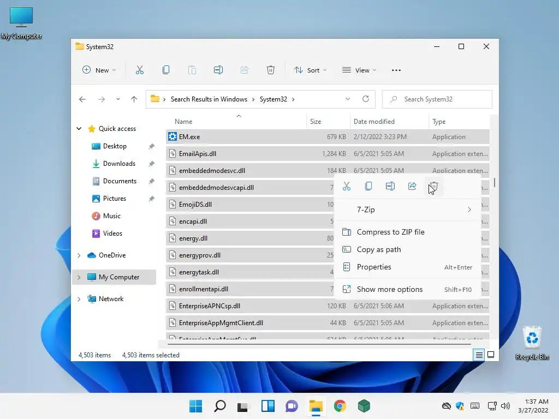Screen dimensions: 559x419
Task: Go back with the back arrow
Action: [x=82, y=99]
